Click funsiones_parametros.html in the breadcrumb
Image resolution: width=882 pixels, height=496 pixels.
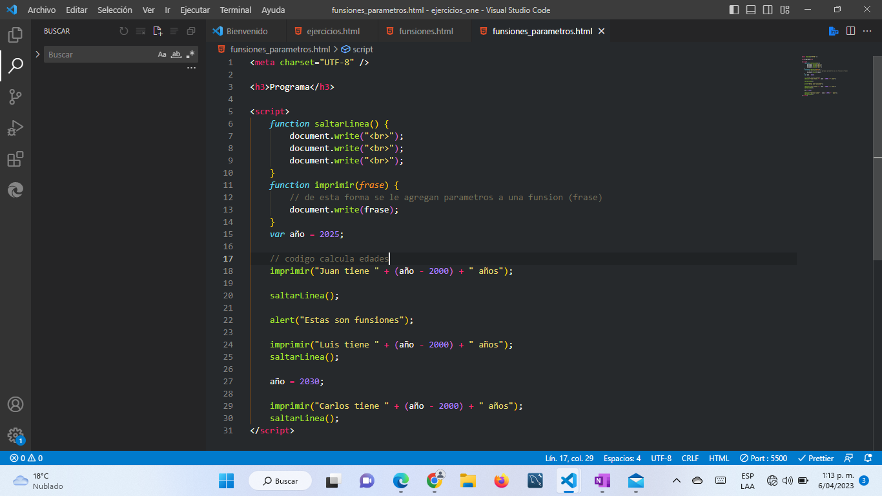(280, 49)
